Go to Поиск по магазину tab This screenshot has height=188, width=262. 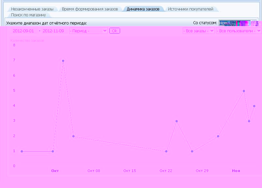[x=28, y=15]
